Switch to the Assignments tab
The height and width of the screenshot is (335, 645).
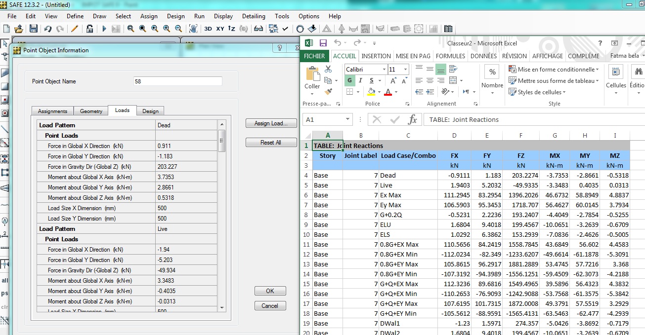(53, 111)
